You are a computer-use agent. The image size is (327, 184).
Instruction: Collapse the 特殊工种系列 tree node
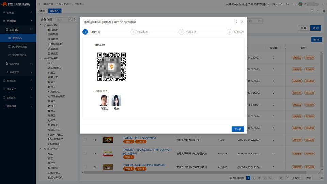(x=41, y=149)
